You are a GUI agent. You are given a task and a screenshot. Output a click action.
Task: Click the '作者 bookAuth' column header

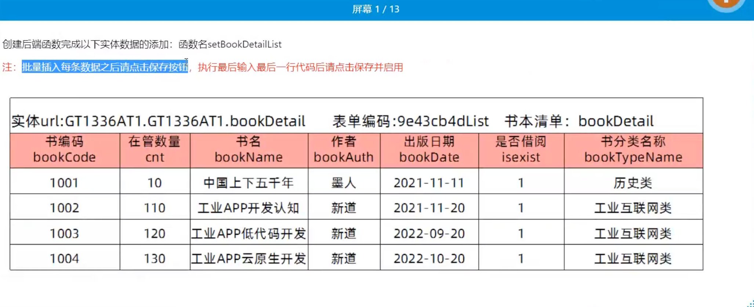(x=344, y=150)
